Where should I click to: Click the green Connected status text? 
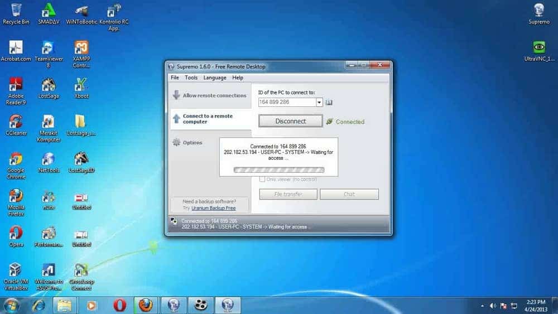[350, 122]
